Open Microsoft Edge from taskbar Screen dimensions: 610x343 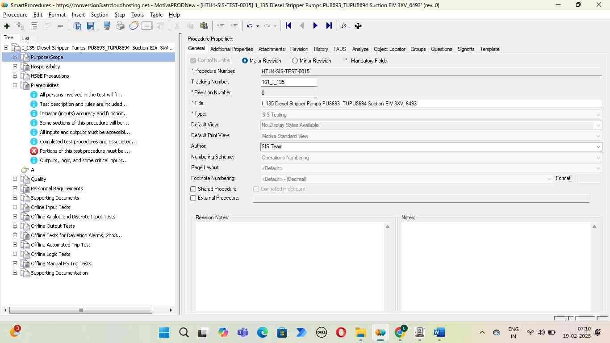[x=262, y=333]
